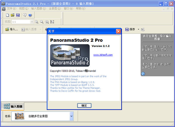Click the round icon in gray help panel
The height and width of the screenshot is (127, 175).
143,74
